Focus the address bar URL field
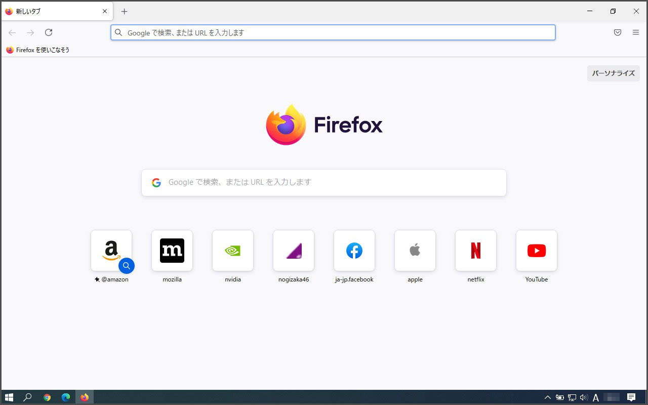 coord(333,32)
